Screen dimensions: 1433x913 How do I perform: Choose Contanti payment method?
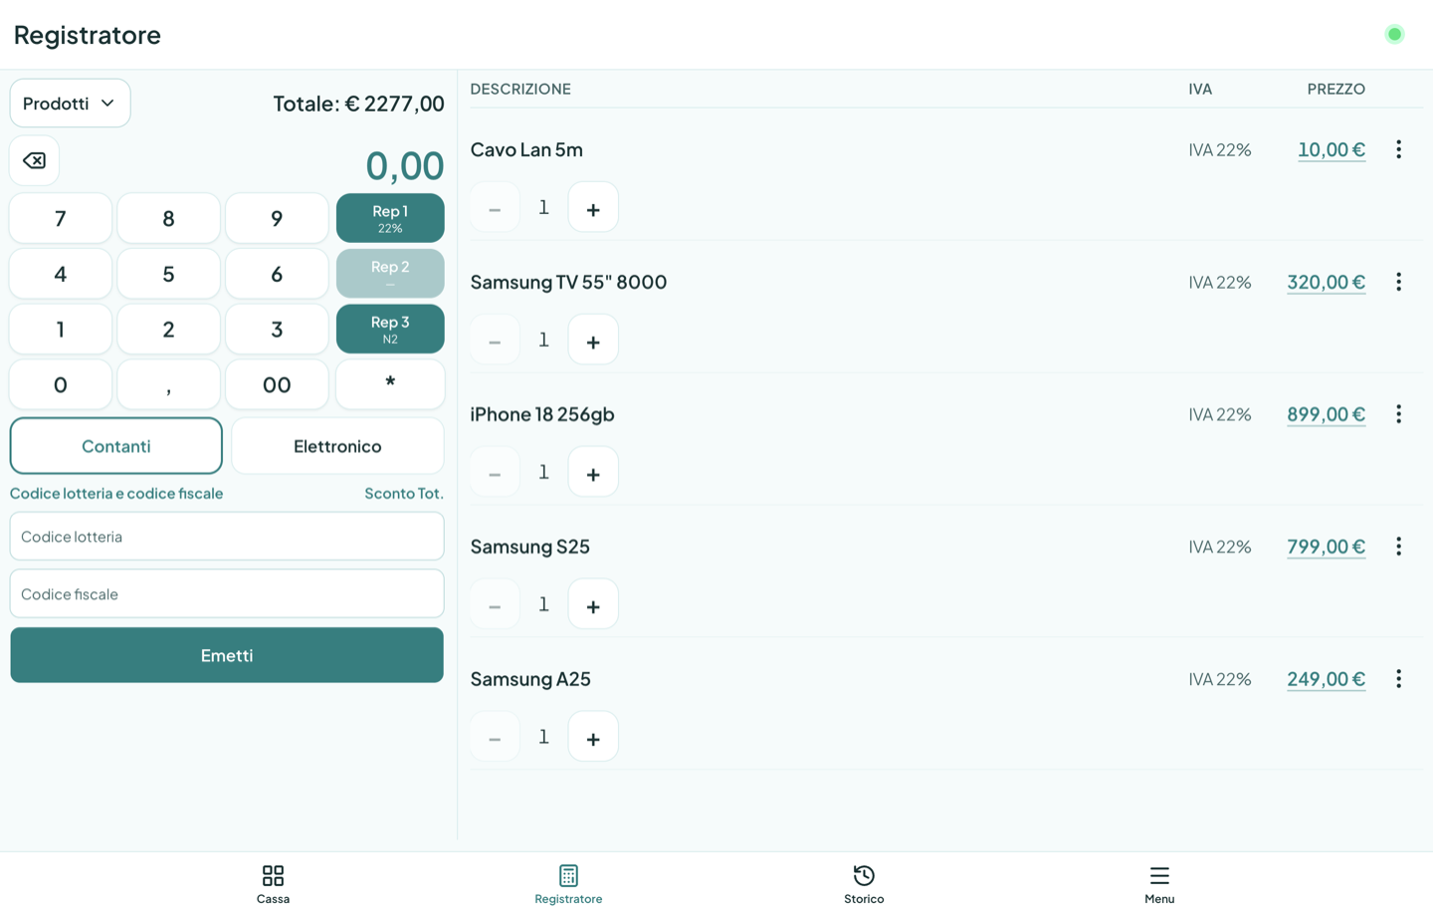pyautogui.click(x=116, y=446)
